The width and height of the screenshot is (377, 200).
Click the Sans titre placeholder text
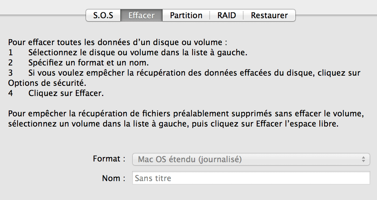[153, 178]
